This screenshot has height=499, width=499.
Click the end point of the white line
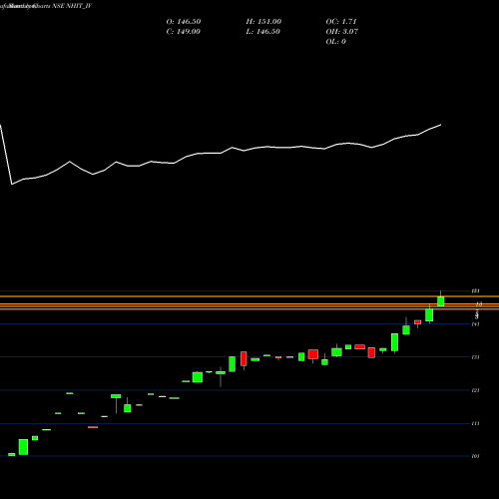pos(441,125)
